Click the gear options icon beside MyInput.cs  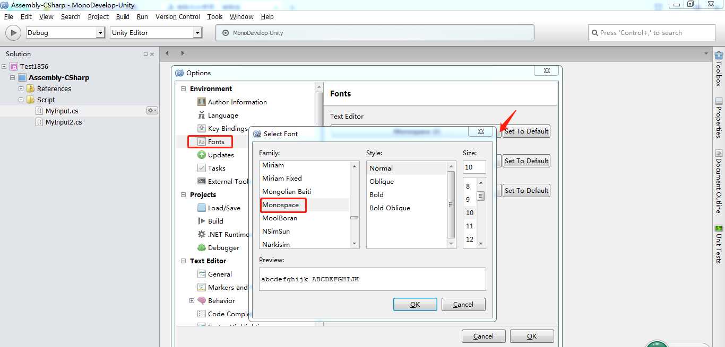pos(152,110)
